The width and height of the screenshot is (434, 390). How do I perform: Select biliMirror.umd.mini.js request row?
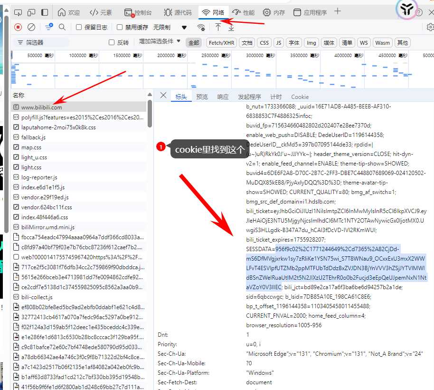[x=79, y=227]
